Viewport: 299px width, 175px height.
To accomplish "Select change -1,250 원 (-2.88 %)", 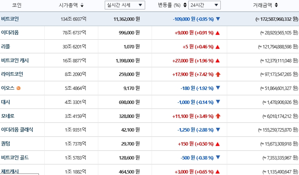I will point(196,130).
